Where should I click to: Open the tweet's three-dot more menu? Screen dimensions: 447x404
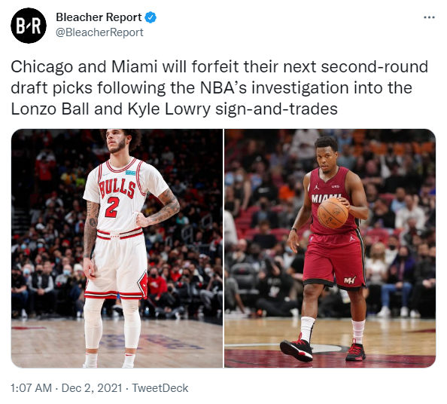(x=429, y=17)
